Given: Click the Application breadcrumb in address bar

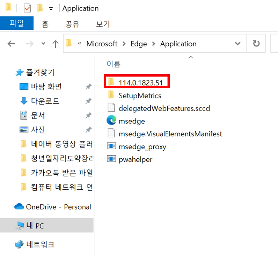Looking at the screenshot, I should [x=178, y=44].
